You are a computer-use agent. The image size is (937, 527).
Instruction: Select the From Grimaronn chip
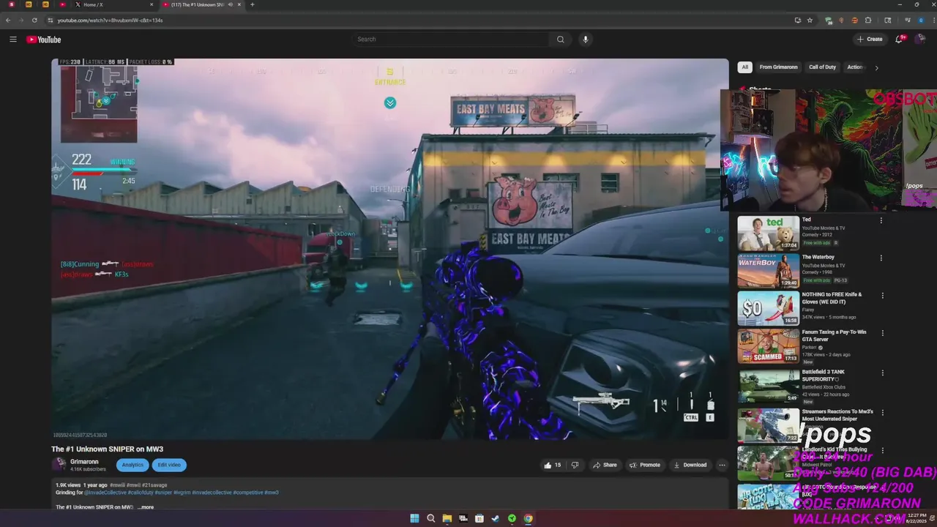click(778, 67)
